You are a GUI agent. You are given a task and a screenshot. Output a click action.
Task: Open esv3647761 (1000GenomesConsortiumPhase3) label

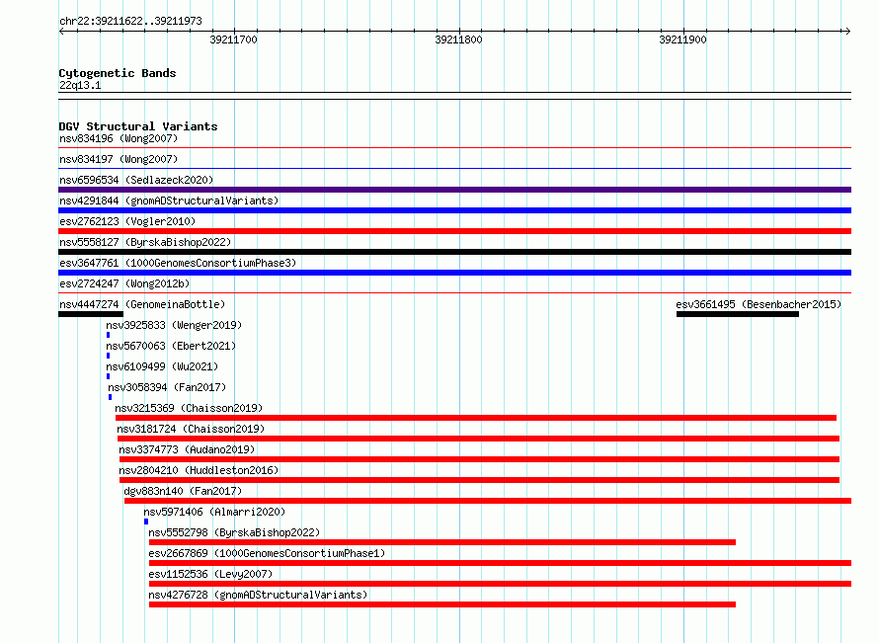click(x=178, y=263)
